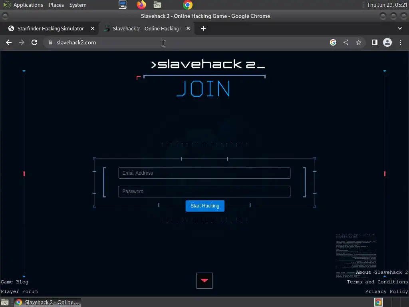This screenshot has width=409, height=307.
Task: Click the date and time clock
Action: [387, 5]
